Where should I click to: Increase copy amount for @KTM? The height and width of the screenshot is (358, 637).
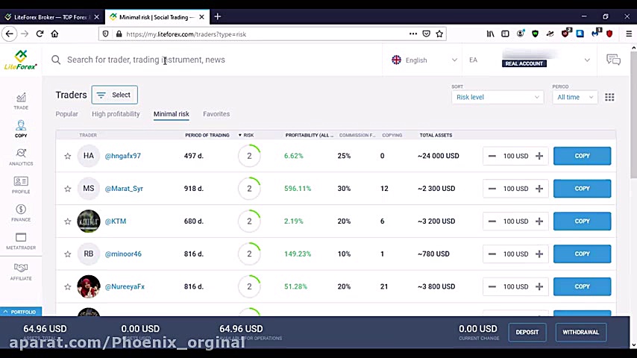[539, 222]
